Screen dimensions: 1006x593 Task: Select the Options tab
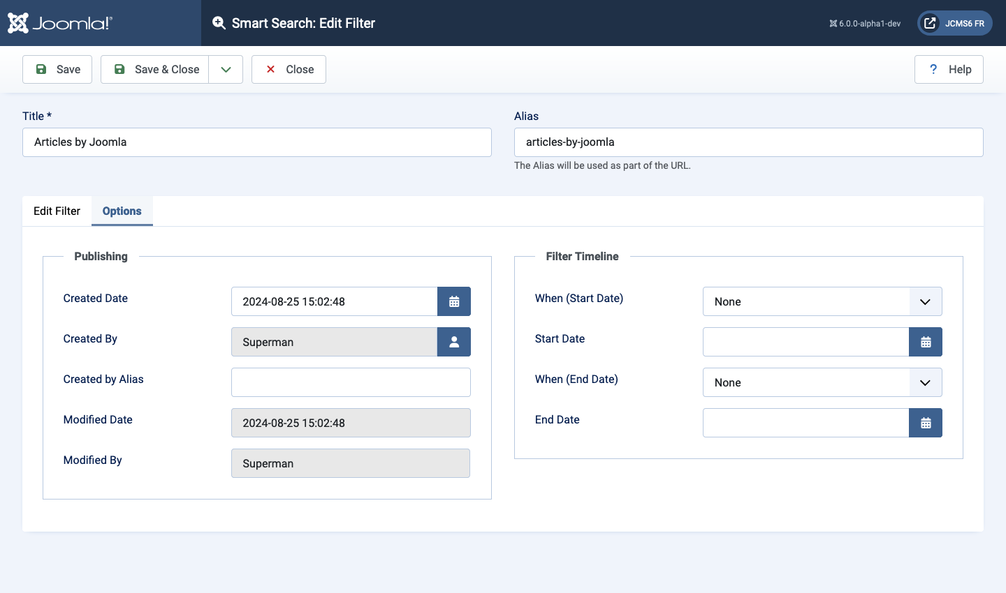[x=122, y=211]
